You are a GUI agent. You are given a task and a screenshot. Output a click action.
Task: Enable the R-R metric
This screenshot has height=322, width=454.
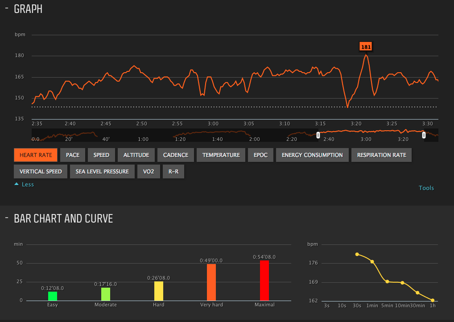pos(173,171)
